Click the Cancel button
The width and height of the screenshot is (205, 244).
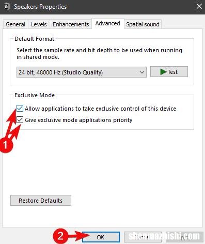coord(143,237)
